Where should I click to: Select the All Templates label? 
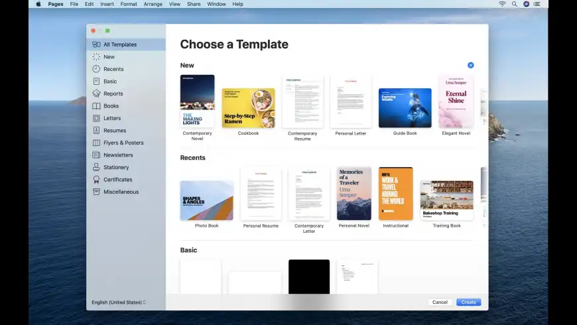coord(120,44)
